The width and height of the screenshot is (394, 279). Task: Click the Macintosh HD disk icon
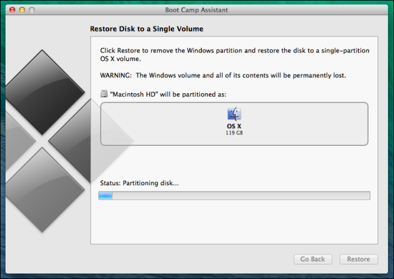tap(104, 94)
